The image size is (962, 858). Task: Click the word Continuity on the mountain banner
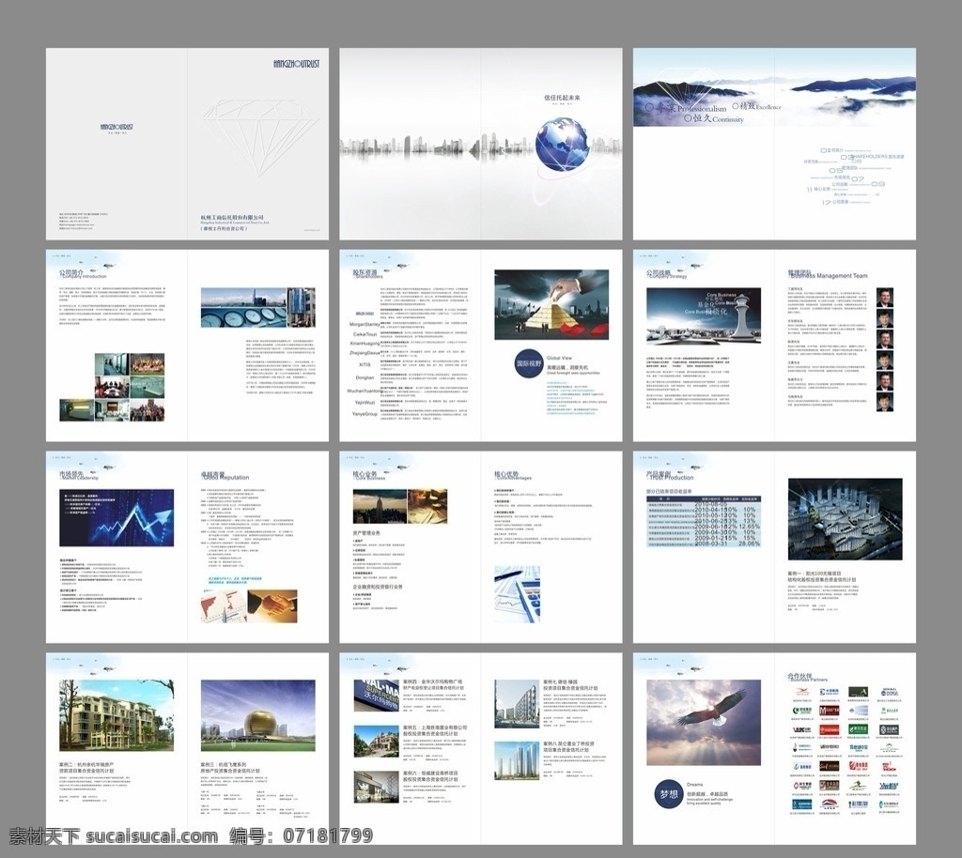pyautogui.click(x=728, y=119)
